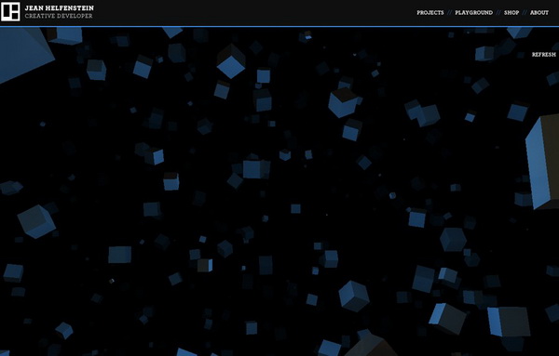Open the Shop link

511,12
